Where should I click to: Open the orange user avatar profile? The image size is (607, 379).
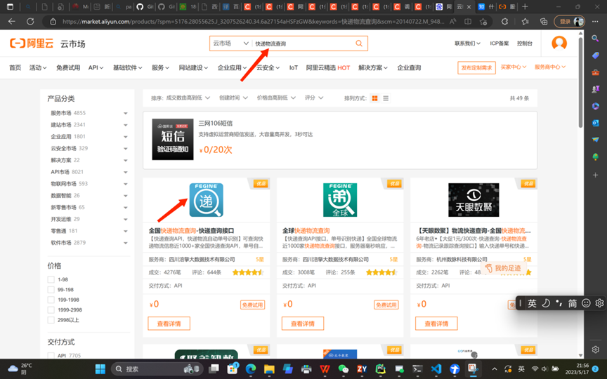click(559, 44)
